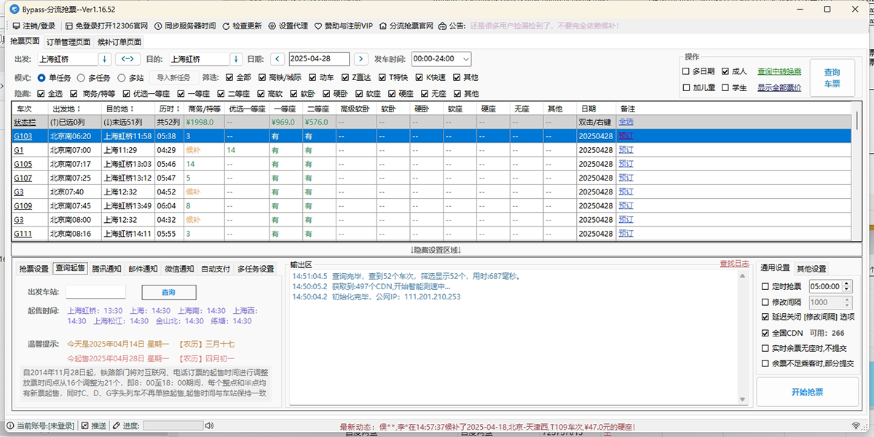Click the 查找日志 link

coord(733,264)
